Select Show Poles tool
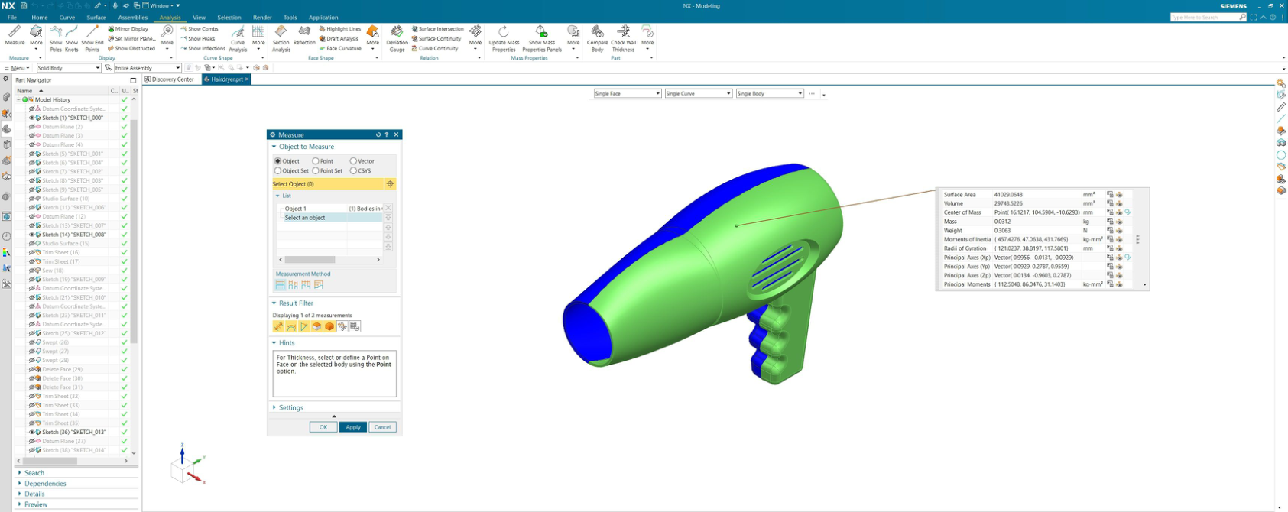The width and height of the screenshot is (1288, 512). [x=56, y=39]
